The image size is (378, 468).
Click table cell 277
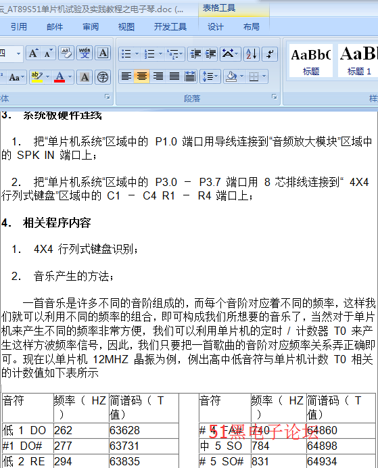click(x=81, y=446)
